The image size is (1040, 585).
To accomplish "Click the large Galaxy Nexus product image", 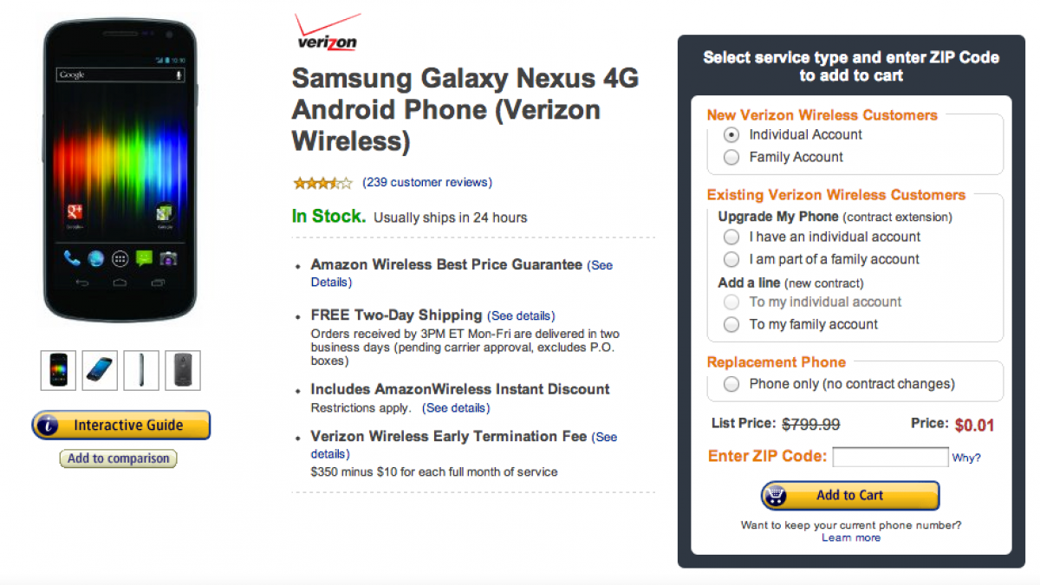I will click(x=120, y=169).
